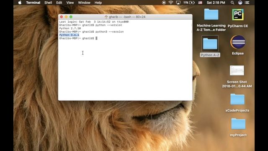Screen dimensions: 268x151
Task: Open the AirPlay display menu
Action: (178, 3)
